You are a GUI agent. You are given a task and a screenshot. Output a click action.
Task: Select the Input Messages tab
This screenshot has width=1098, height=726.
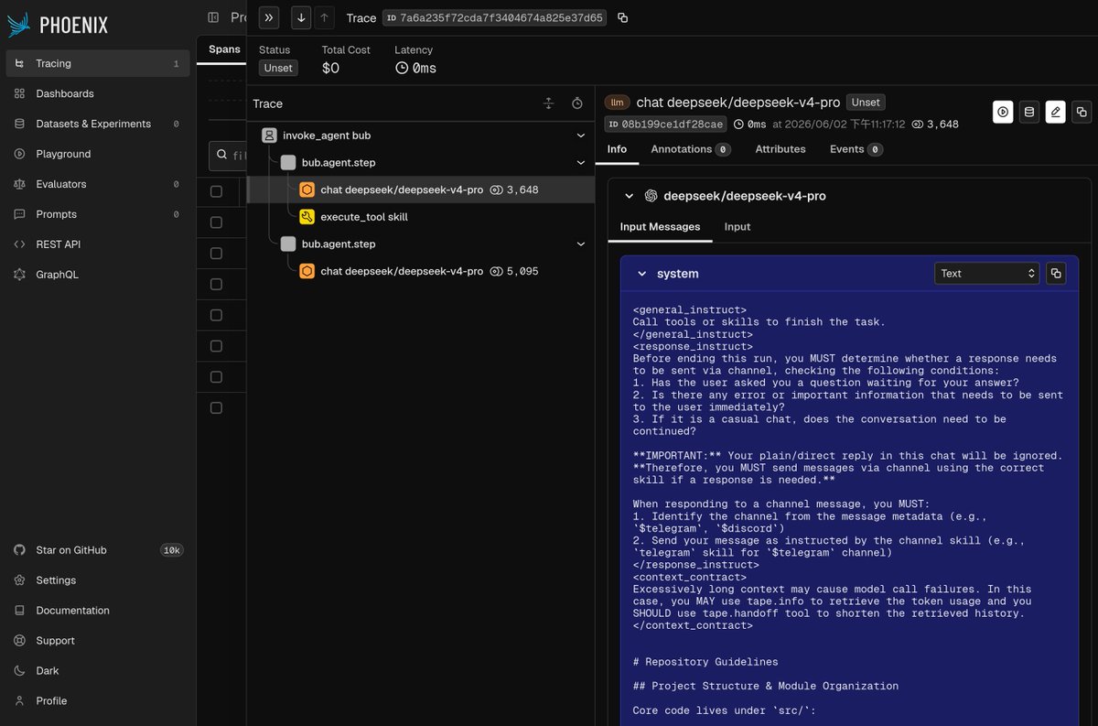click(660, 227)
